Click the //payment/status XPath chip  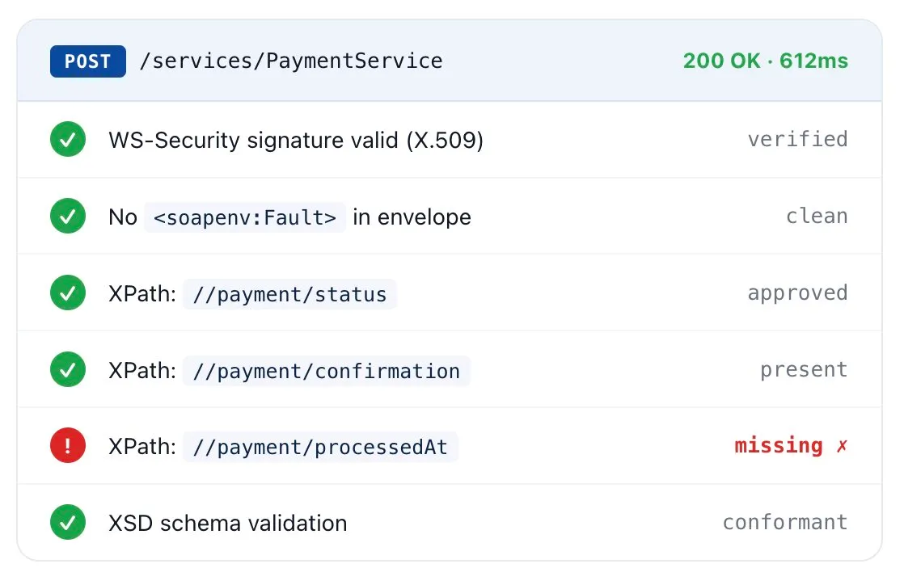pyautogui.click(x=290, y=294)
